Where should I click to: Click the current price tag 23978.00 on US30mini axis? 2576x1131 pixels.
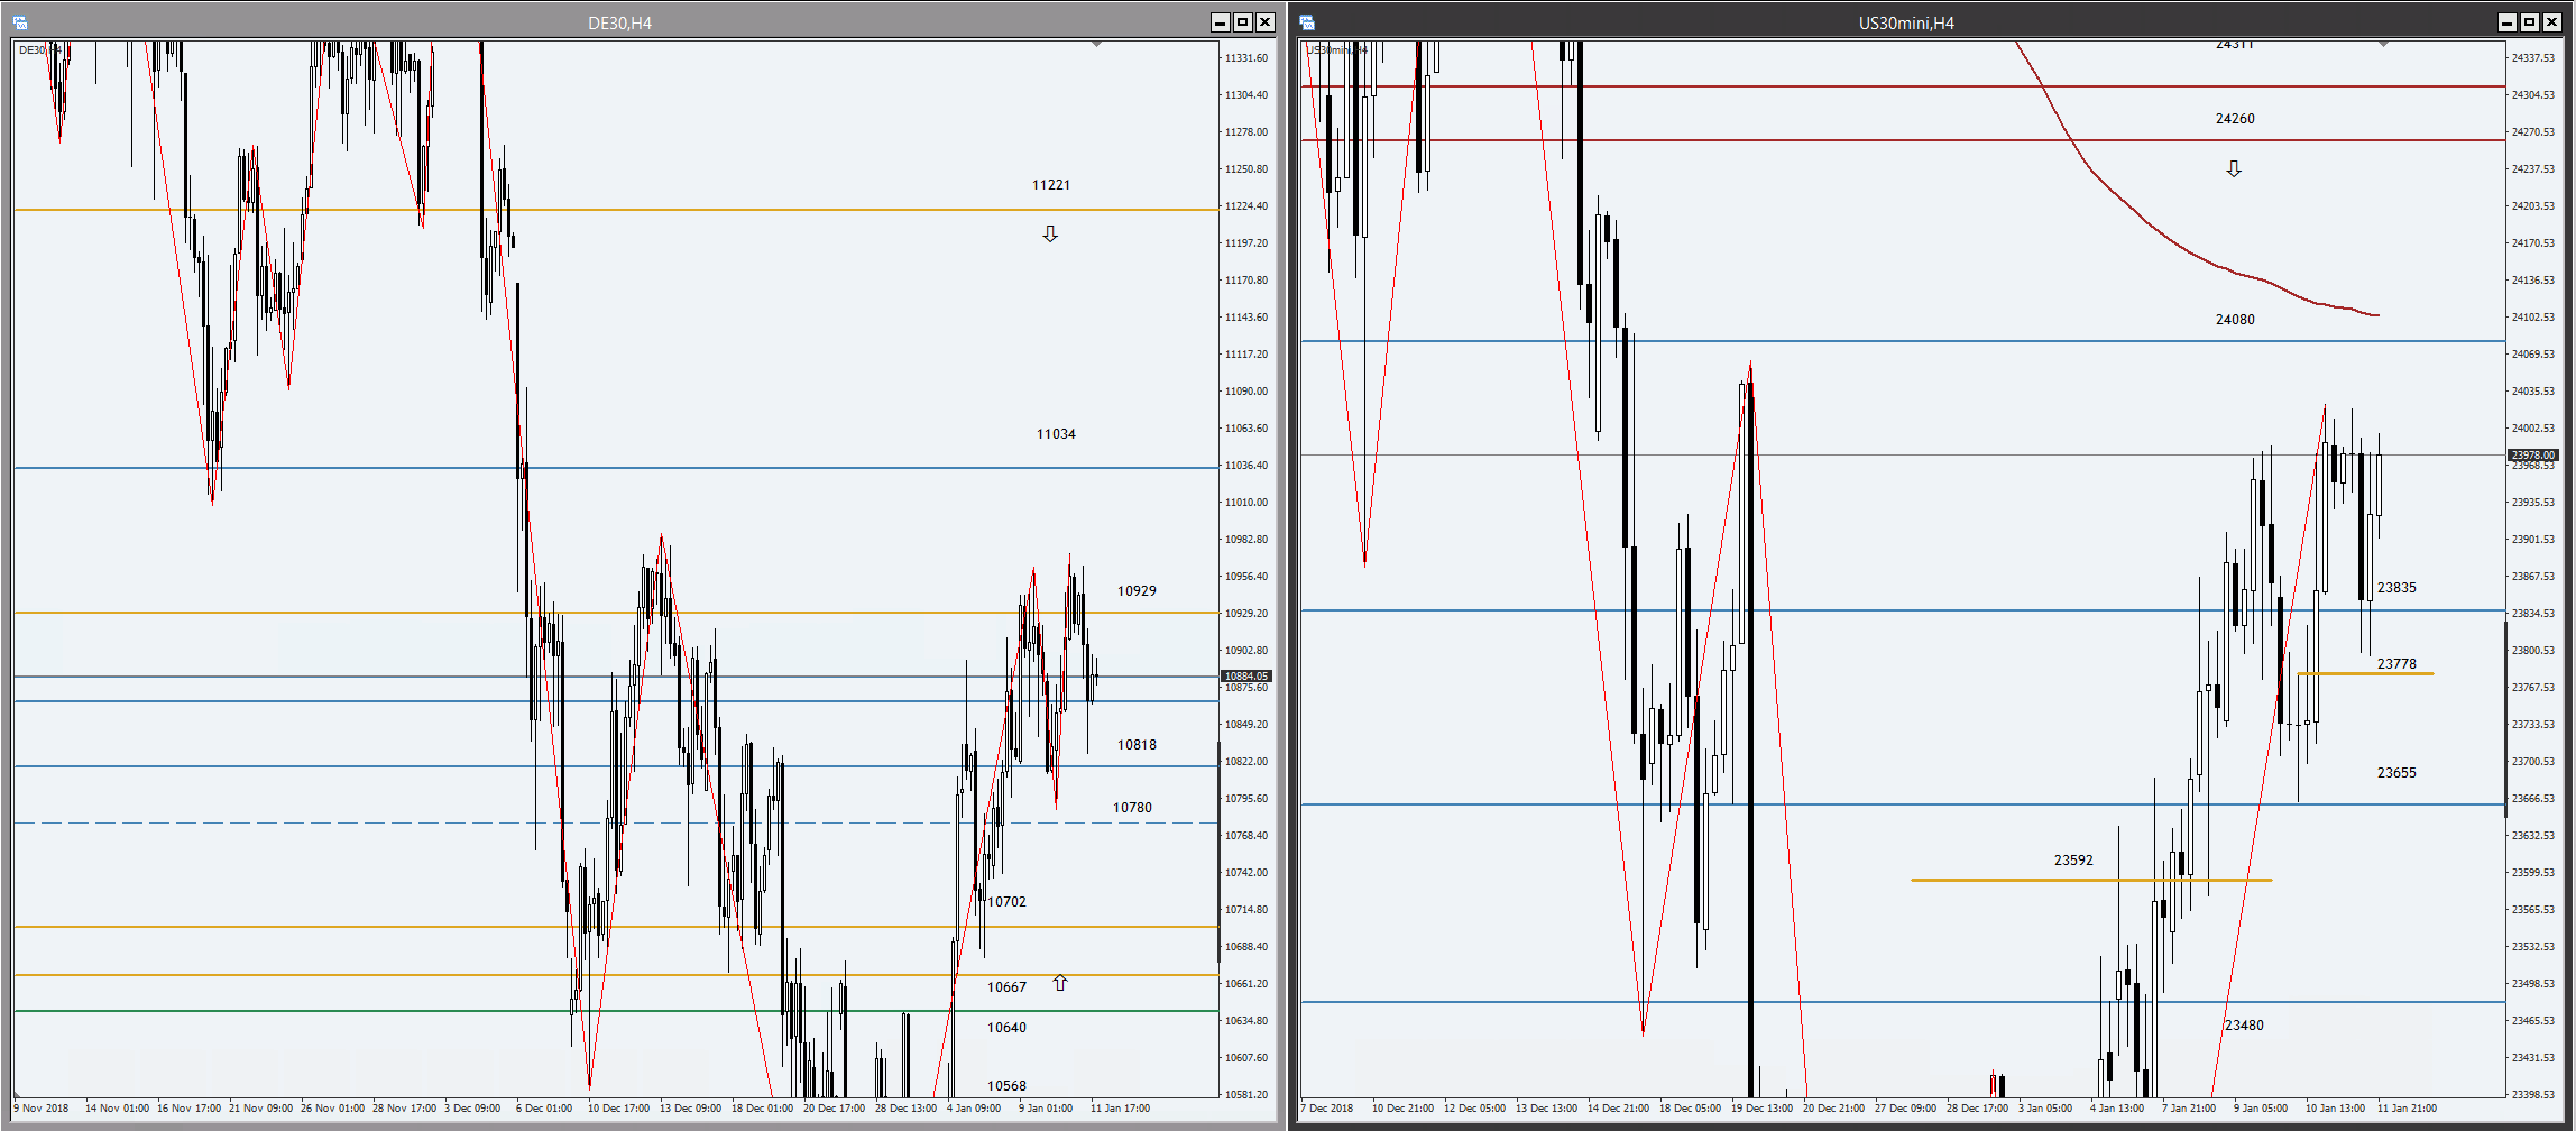tap(2533, 455)
